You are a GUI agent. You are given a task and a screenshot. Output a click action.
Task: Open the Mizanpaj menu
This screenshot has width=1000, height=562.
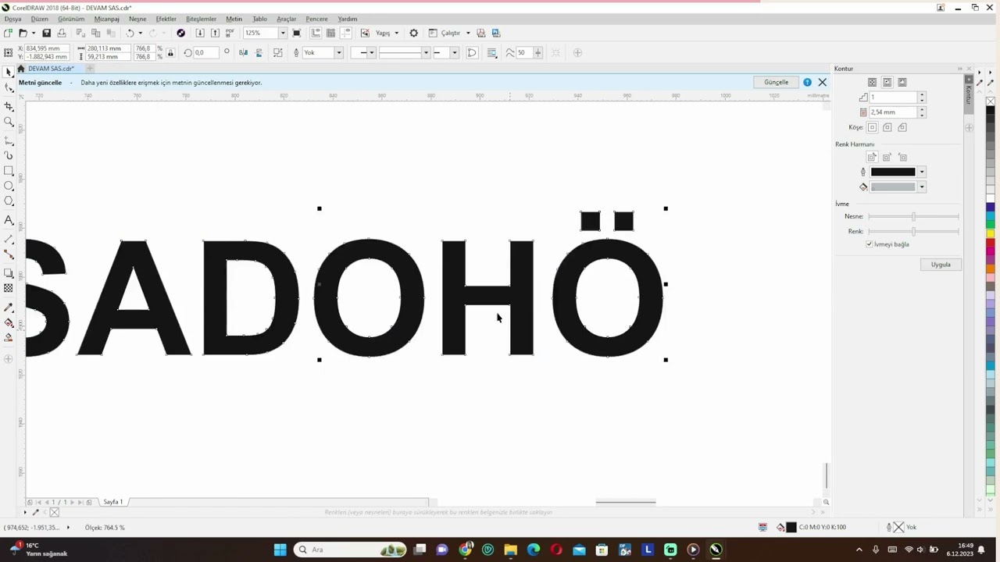point(106,19)
